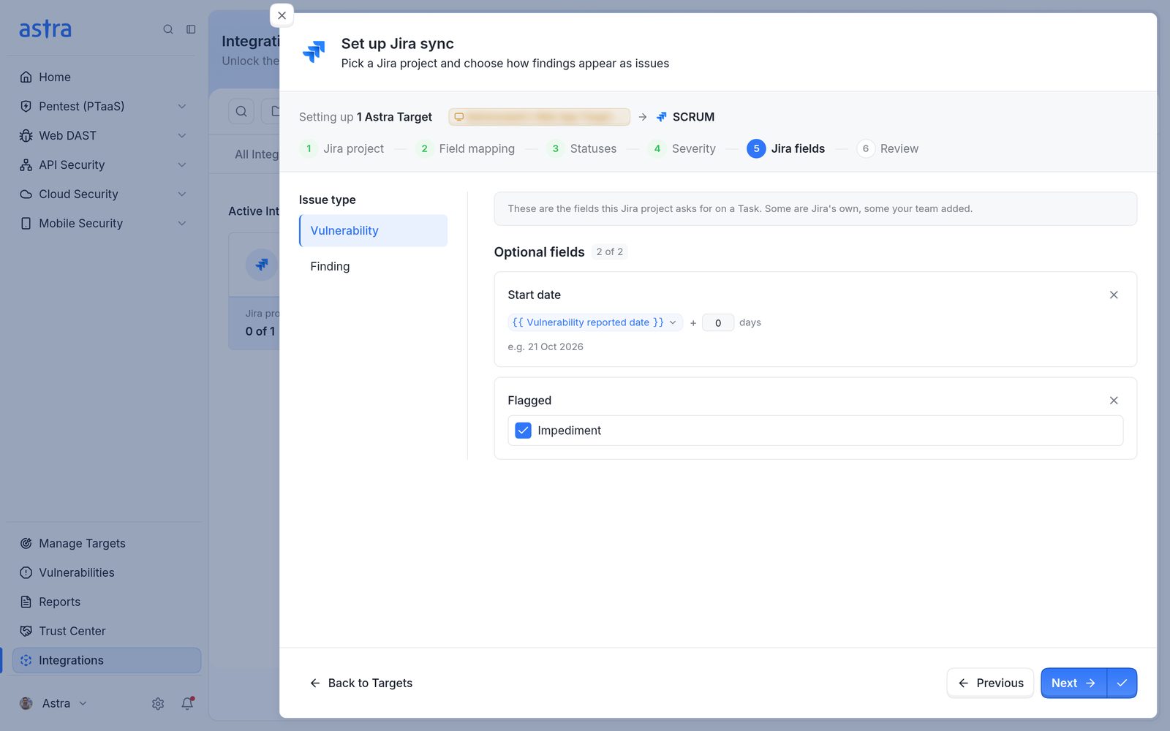Go to the Statuses step

coord(581,148)
